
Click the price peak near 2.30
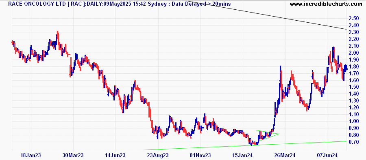pyautogui.click(x=57, y=32)
